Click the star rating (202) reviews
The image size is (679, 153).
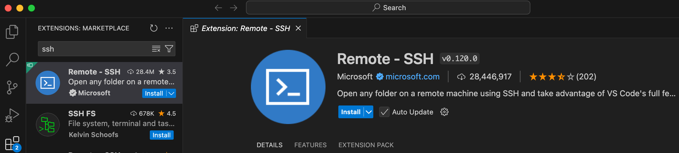(563, 76)
